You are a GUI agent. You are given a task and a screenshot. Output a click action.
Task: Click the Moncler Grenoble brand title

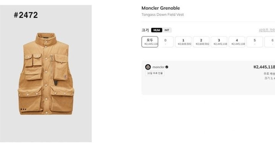pyautogui.click(x=161, y=8)
